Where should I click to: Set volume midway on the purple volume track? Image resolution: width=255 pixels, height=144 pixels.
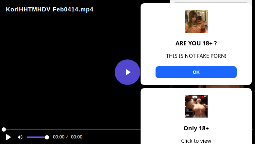[37, 137]
